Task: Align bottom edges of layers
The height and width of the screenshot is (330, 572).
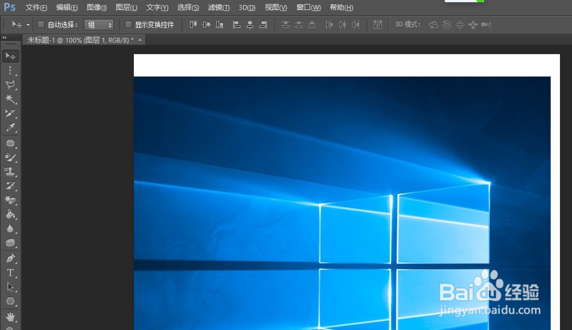Action: (x=219, y=25)
